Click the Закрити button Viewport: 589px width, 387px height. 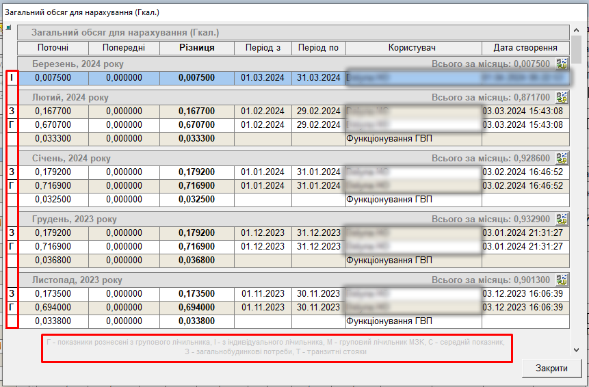coord(551,368)
